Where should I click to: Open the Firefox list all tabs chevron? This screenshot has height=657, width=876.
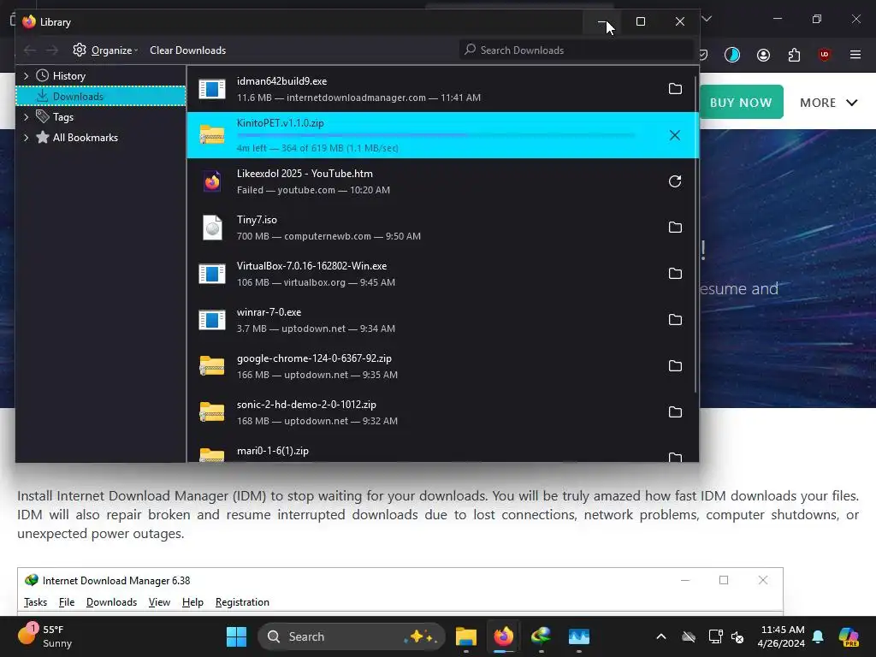click(707, 19)
